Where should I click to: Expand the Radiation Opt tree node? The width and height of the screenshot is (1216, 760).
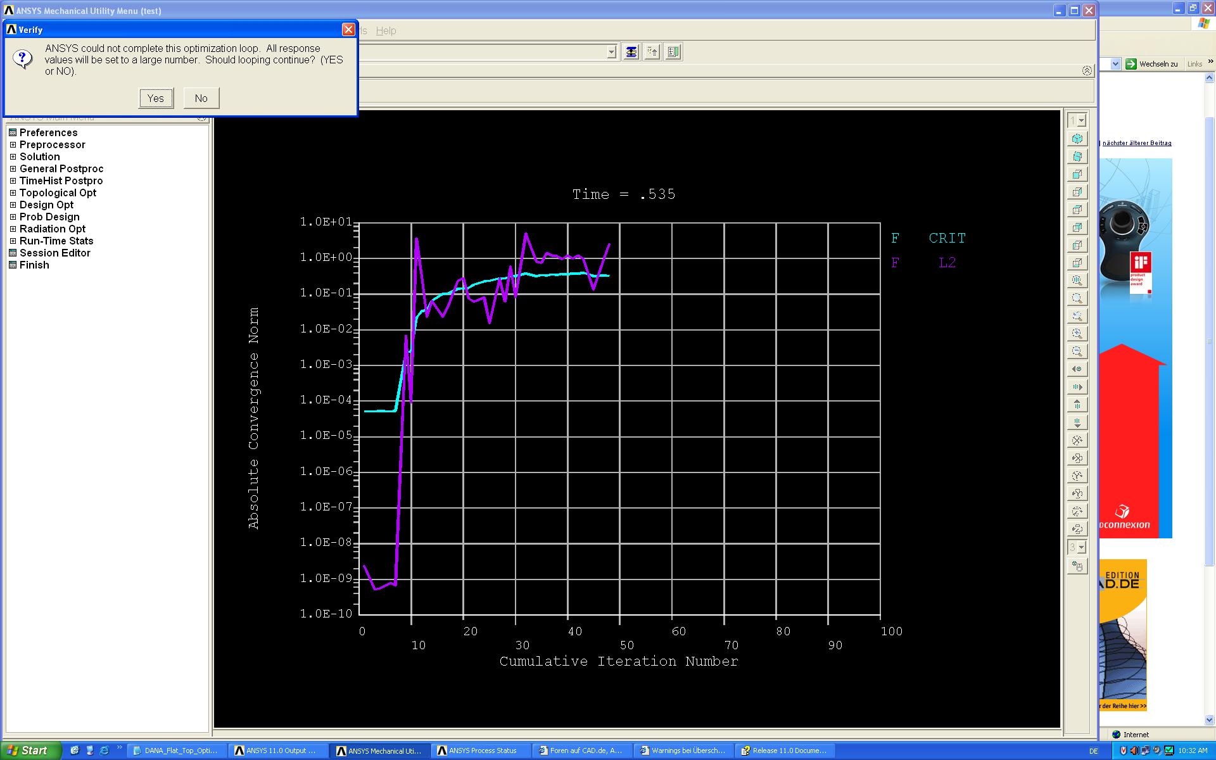click(13, 229)
